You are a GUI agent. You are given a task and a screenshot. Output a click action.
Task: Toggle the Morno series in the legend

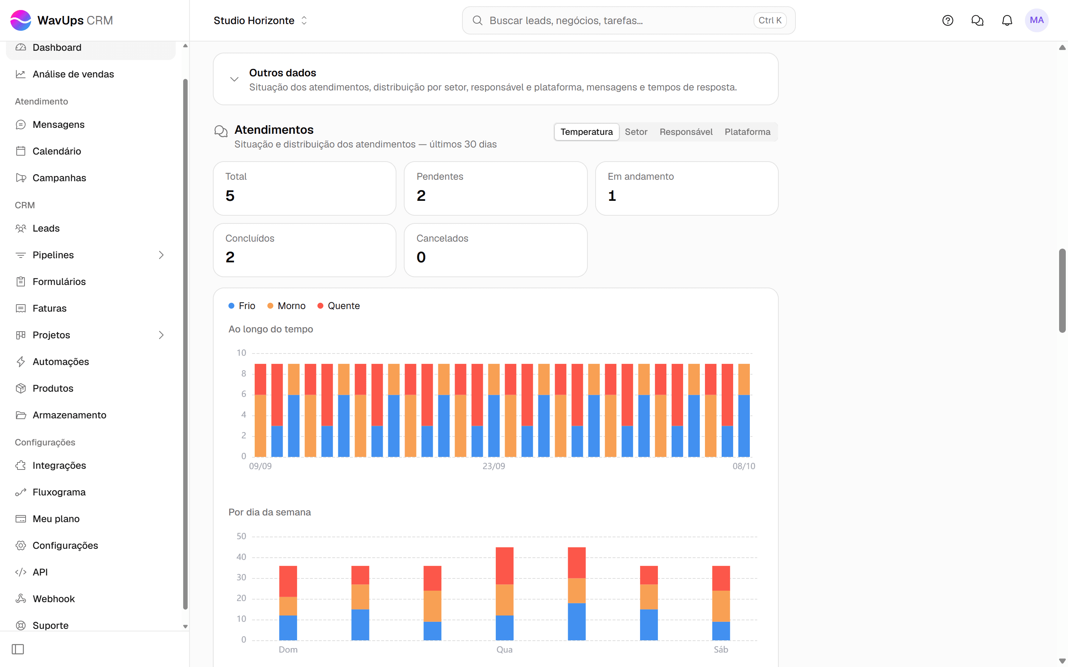pos(286,306)
